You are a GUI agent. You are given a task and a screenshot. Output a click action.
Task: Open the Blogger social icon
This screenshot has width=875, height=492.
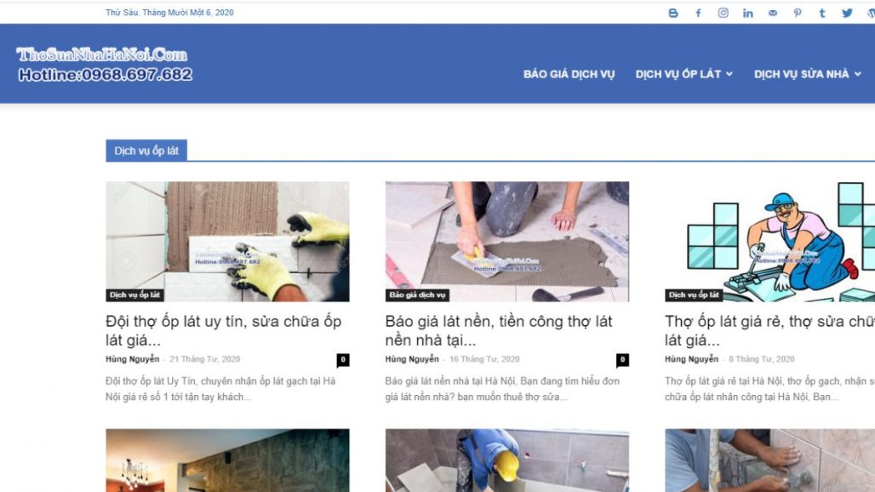pos(673,13)
